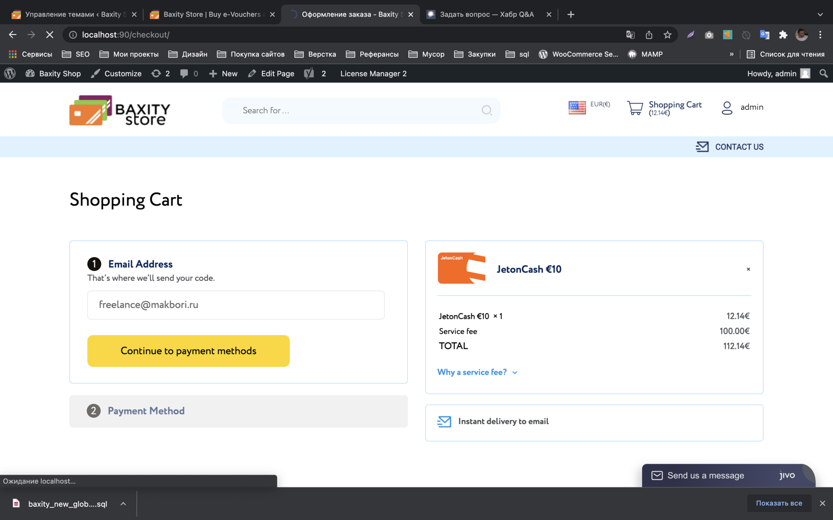Click the updates icon showing 2
833x520 pixels.
pos(161,74)
